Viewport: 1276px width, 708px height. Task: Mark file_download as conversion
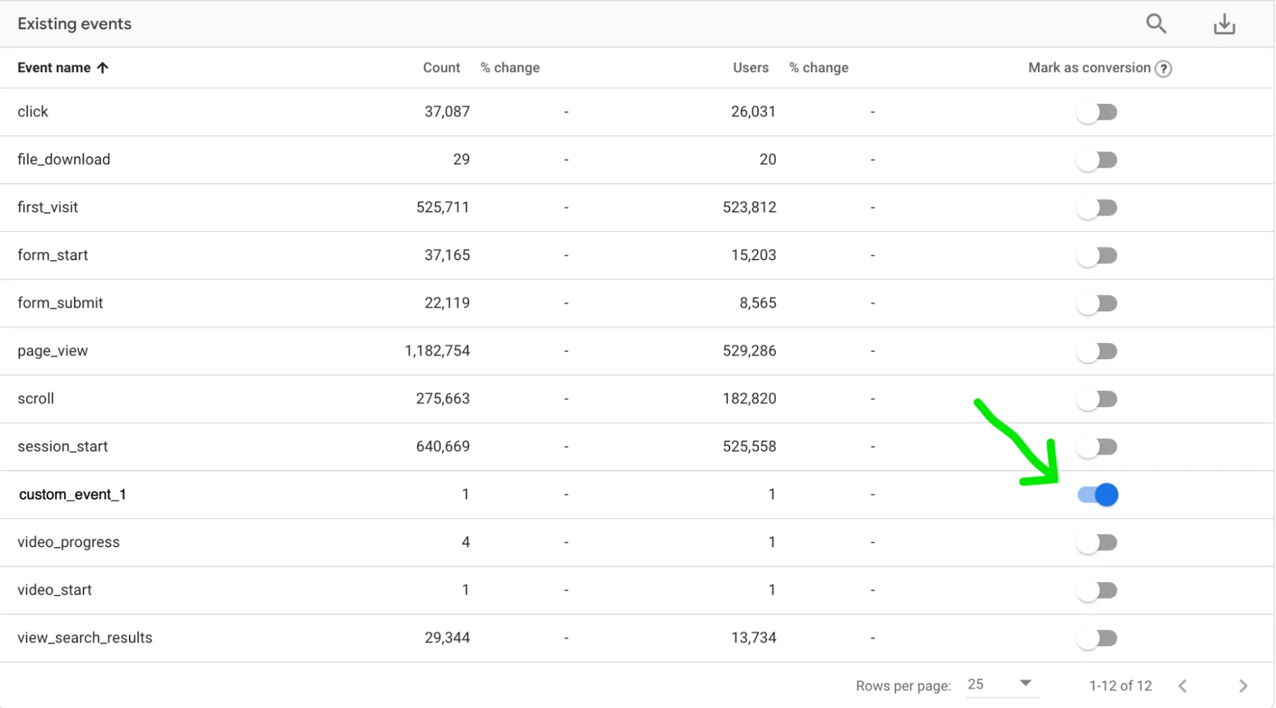[x=1097, y=160]
